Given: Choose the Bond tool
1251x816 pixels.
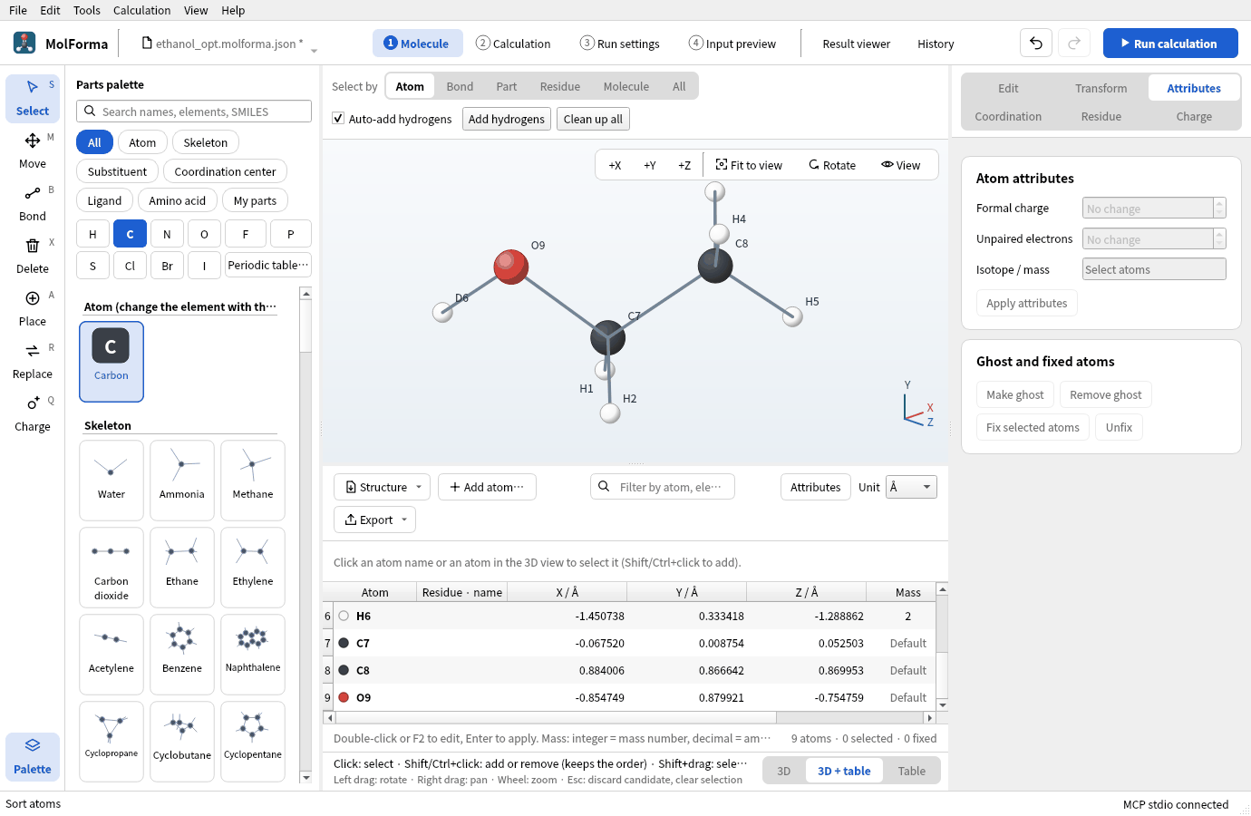Looking at the screenshot, I should point(33,203).
